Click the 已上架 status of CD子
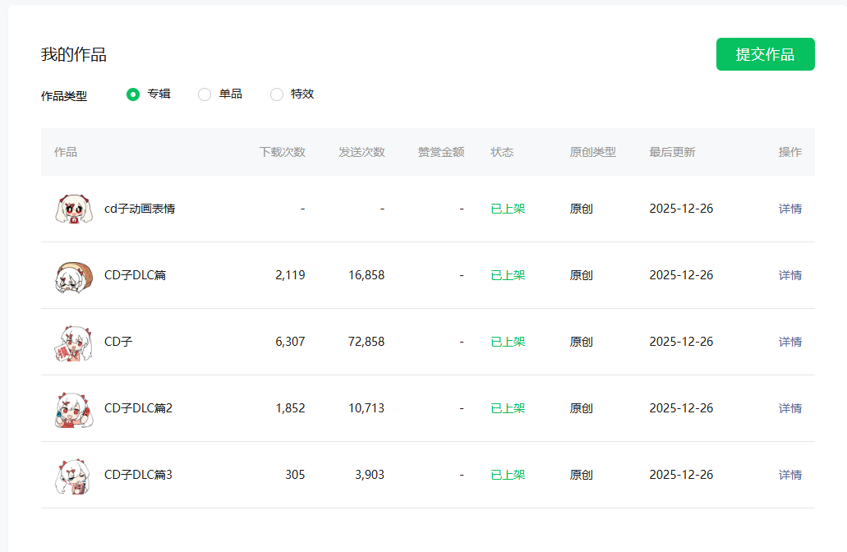This screenshot has height=552, width=847. pyautogui.click(x=508, y=342)
